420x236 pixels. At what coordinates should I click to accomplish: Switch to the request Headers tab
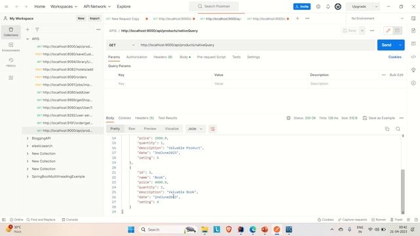tap(163, 57)
